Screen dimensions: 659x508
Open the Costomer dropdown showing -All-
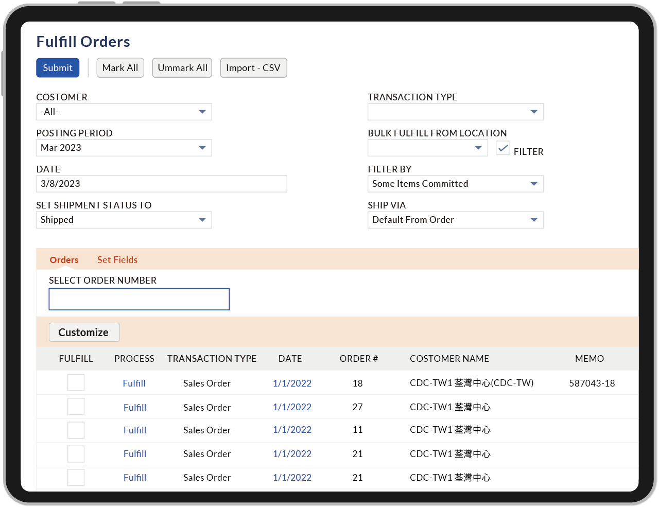(124, 112)
